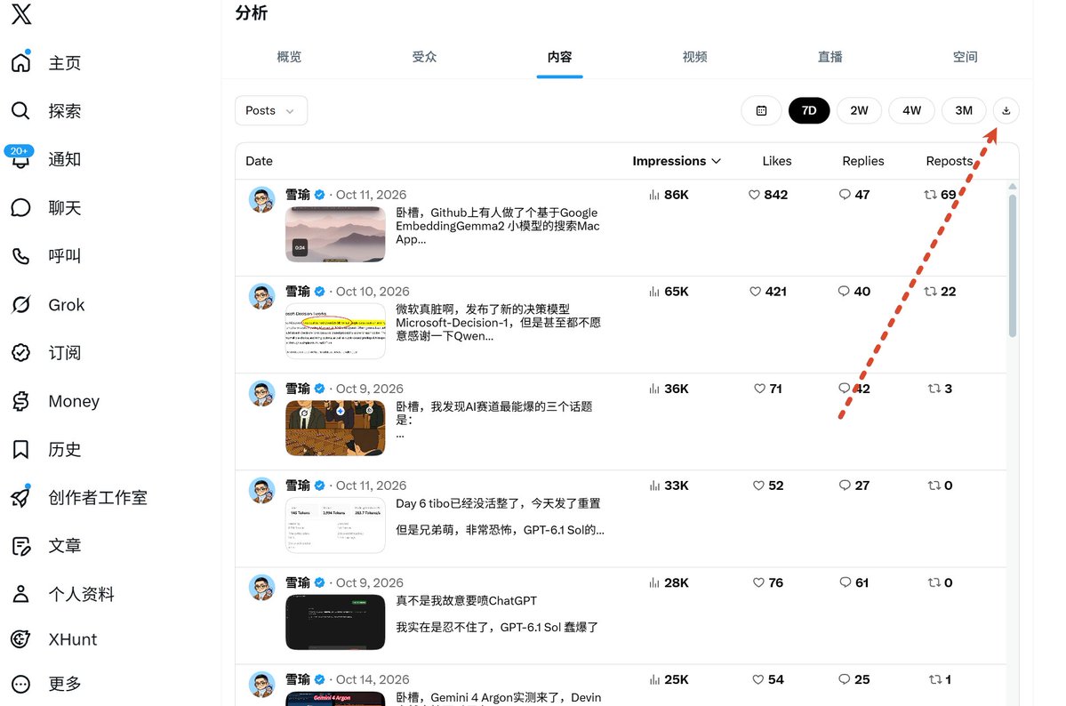Open the dark terminal screenshot thumbnail
The width and height of the screenshot is (1066, 706).
pos(335,622)
